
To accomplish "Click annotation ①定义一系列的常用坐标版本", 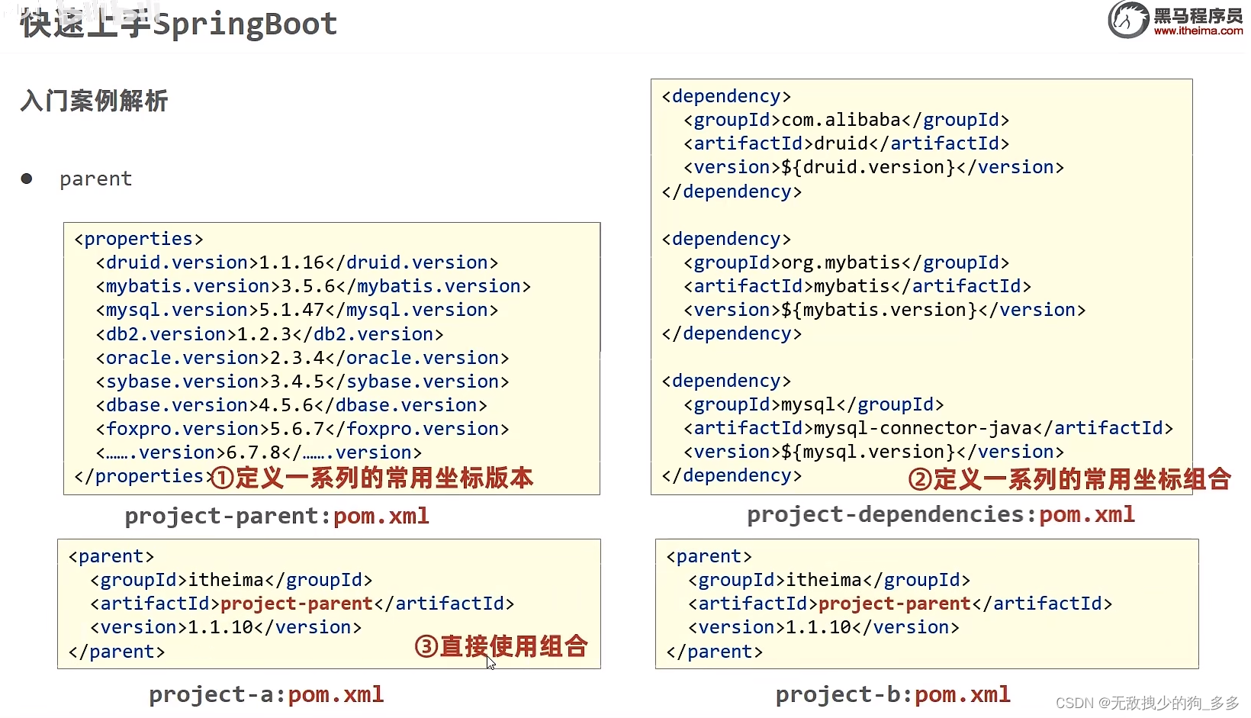I will 372,477.
